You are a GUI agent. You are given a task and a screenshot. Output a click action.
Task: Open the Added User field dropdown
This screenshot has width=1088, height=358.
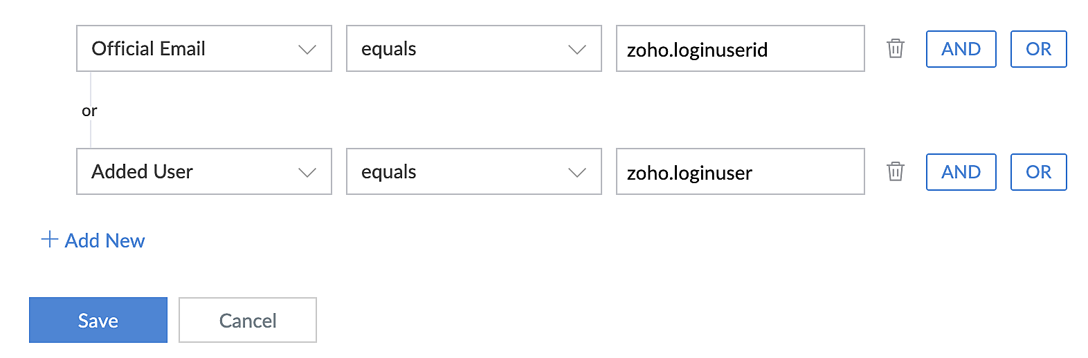pos(204,171)
